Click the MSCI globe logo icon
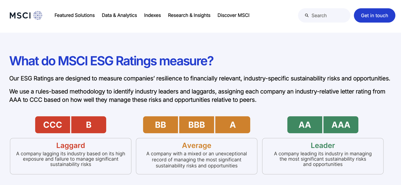The height and width of the screenshot is (185, 401). pyautogui.click(x=38, y=15)
